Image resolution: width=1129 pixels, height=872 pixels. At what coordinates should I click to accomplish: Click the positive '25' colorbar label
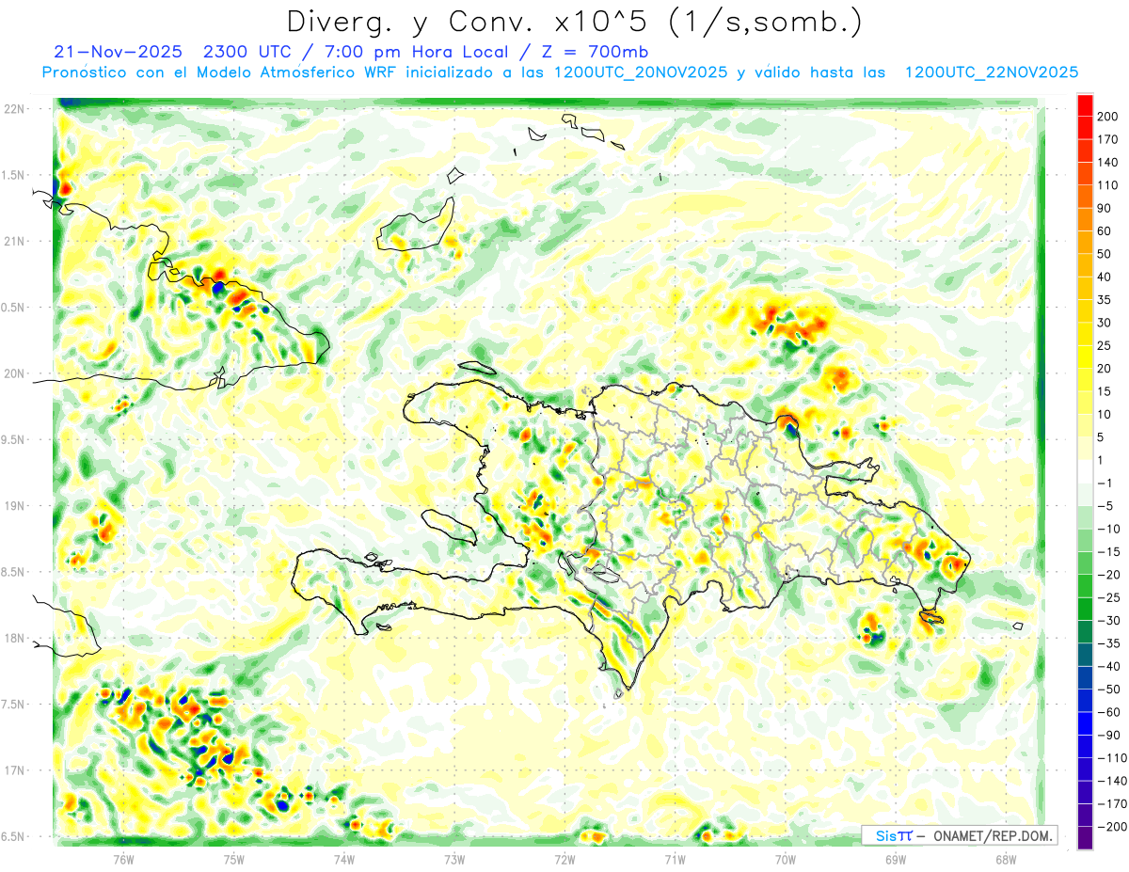(x=1105, y=345)
